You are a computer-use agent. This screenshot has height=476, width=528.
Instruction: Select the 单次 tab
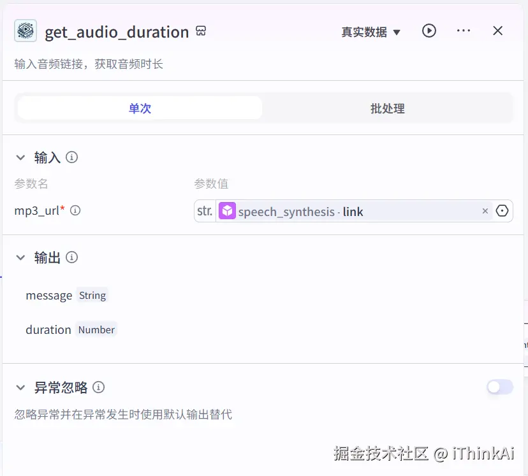click(x=139, y=108)
